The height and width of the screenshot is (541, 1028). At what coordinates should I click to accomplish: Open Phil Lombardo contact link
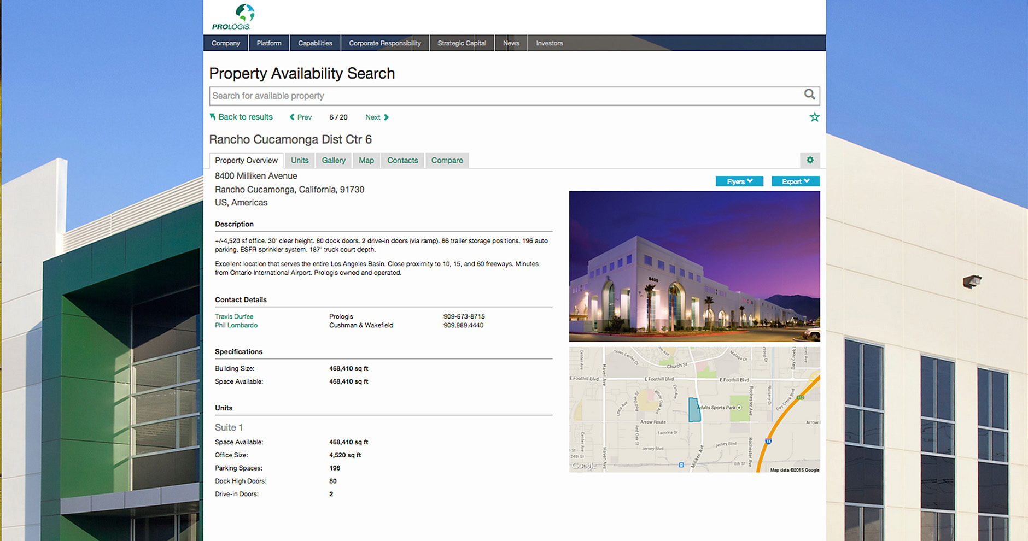236,325
